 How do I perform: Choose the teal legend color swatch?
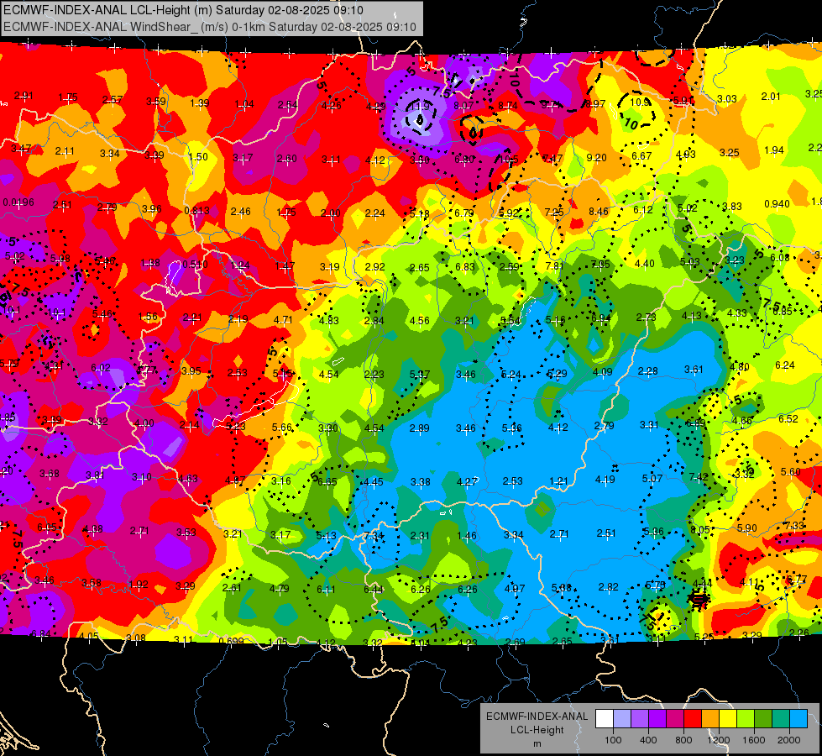click(780, 719)
